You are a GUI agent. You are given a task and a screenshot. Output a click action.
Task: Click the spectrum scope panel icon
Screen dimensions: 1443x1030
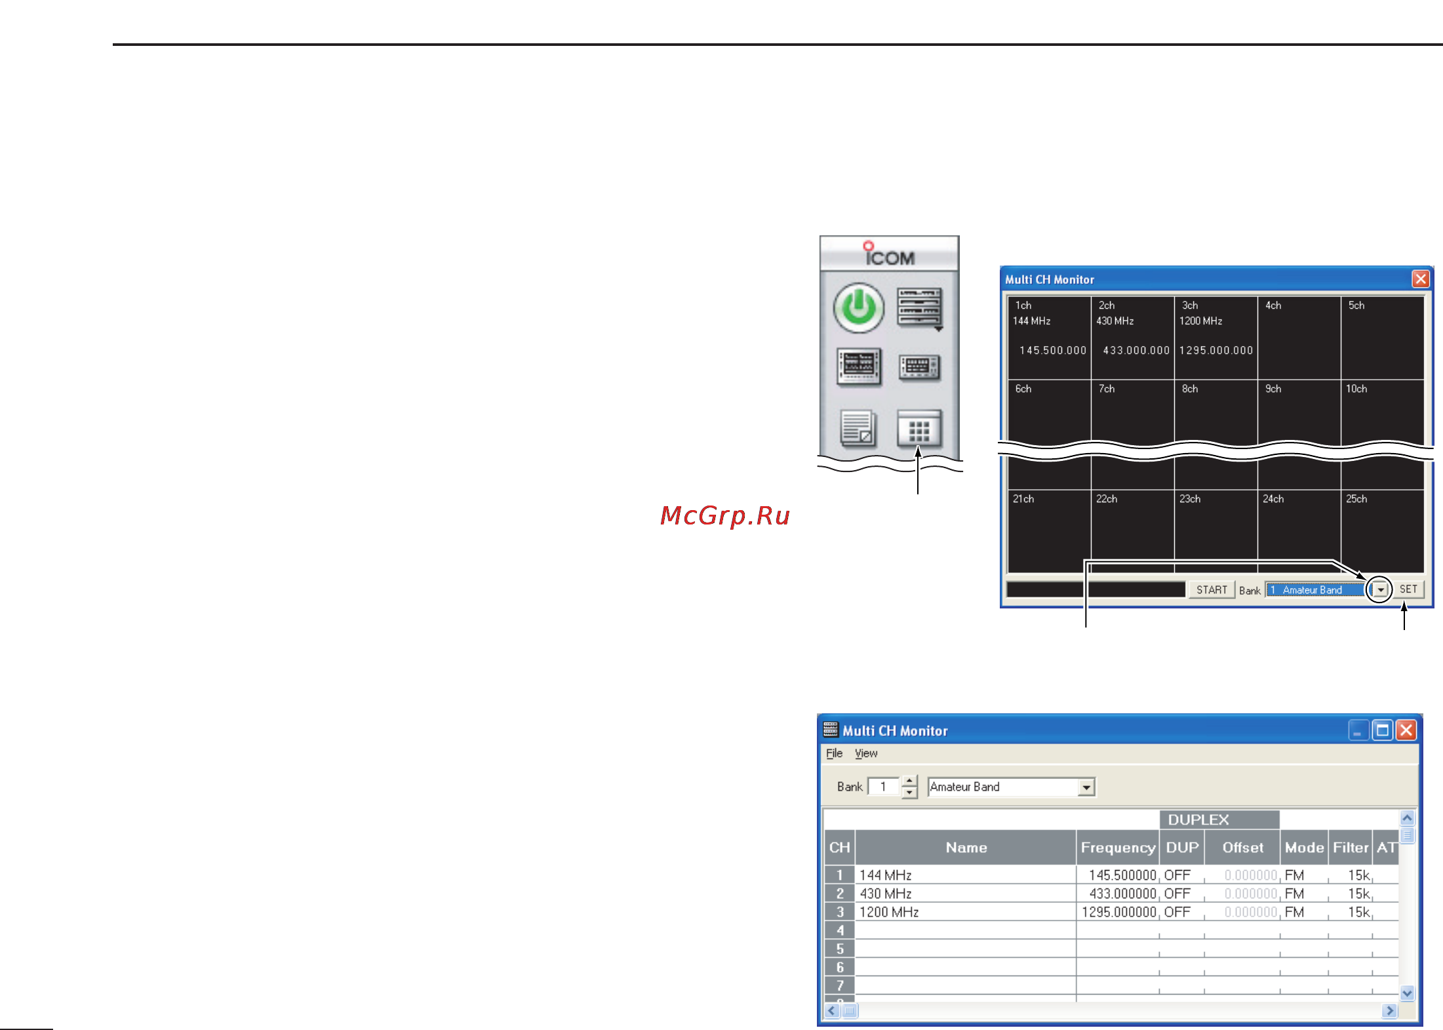(859, 366)
